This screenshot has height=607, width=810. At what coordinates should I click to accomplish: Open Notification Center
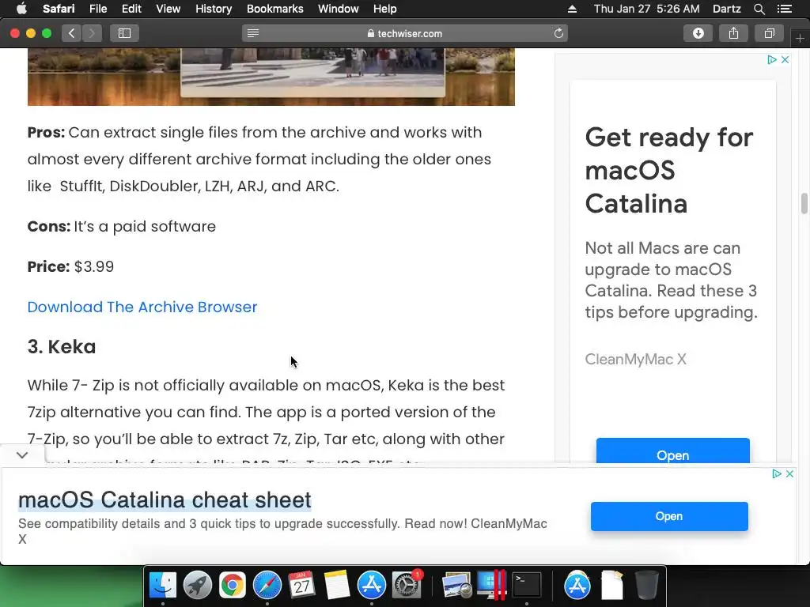click(x=785, y=9)
